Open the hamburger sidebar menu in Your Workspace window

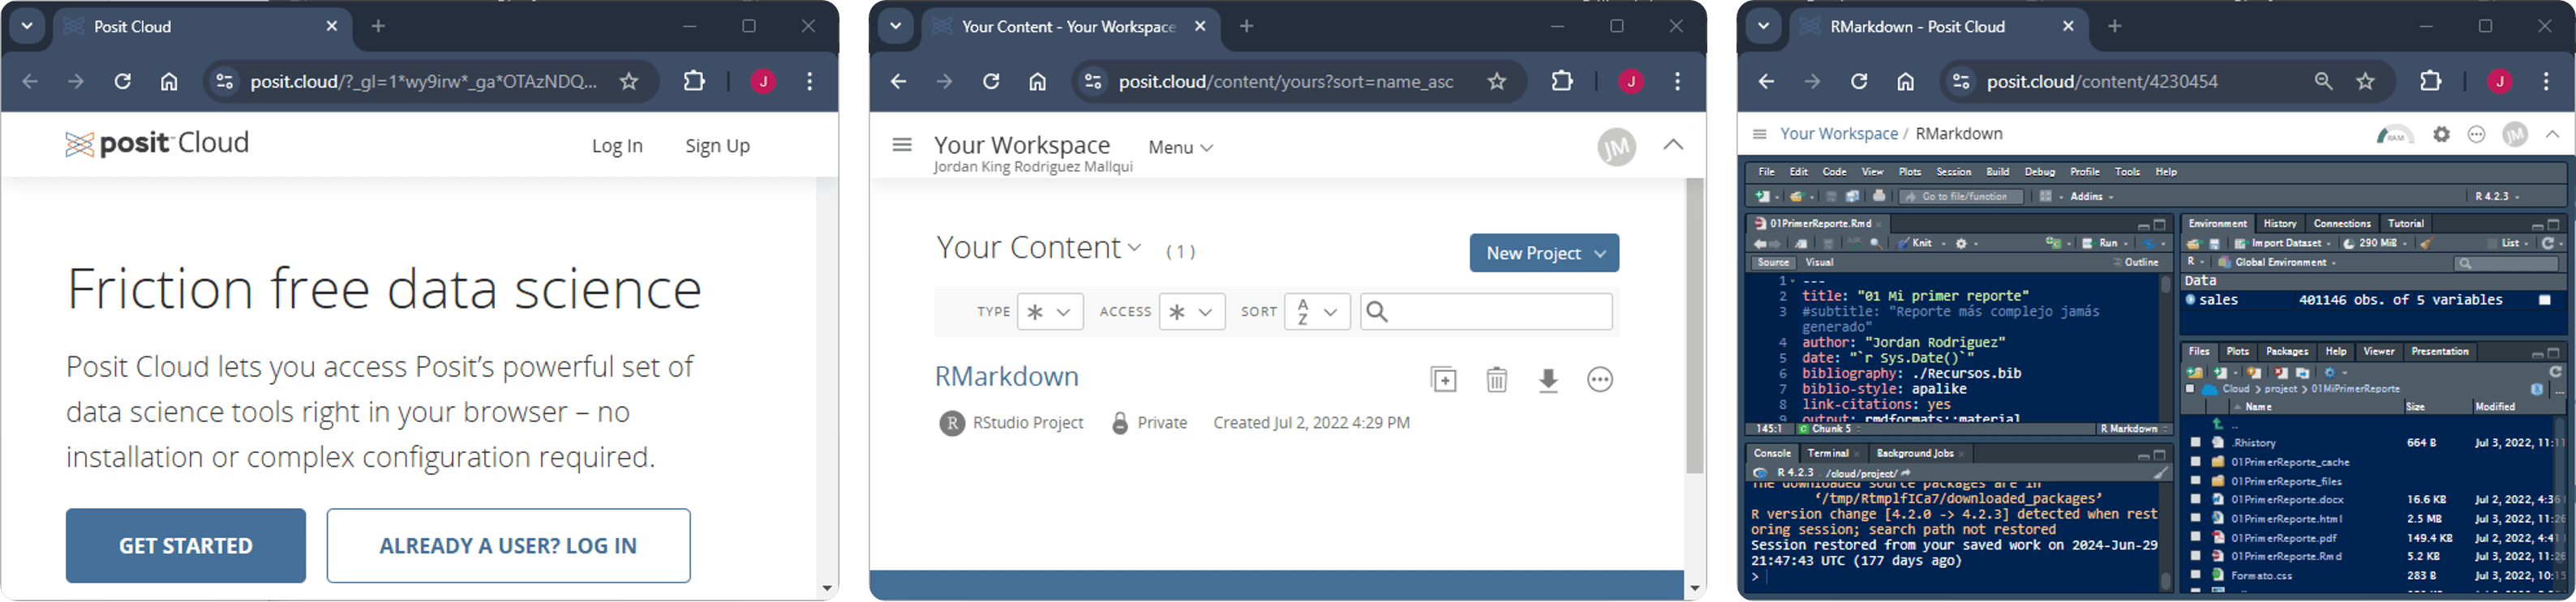pos(901,145)
